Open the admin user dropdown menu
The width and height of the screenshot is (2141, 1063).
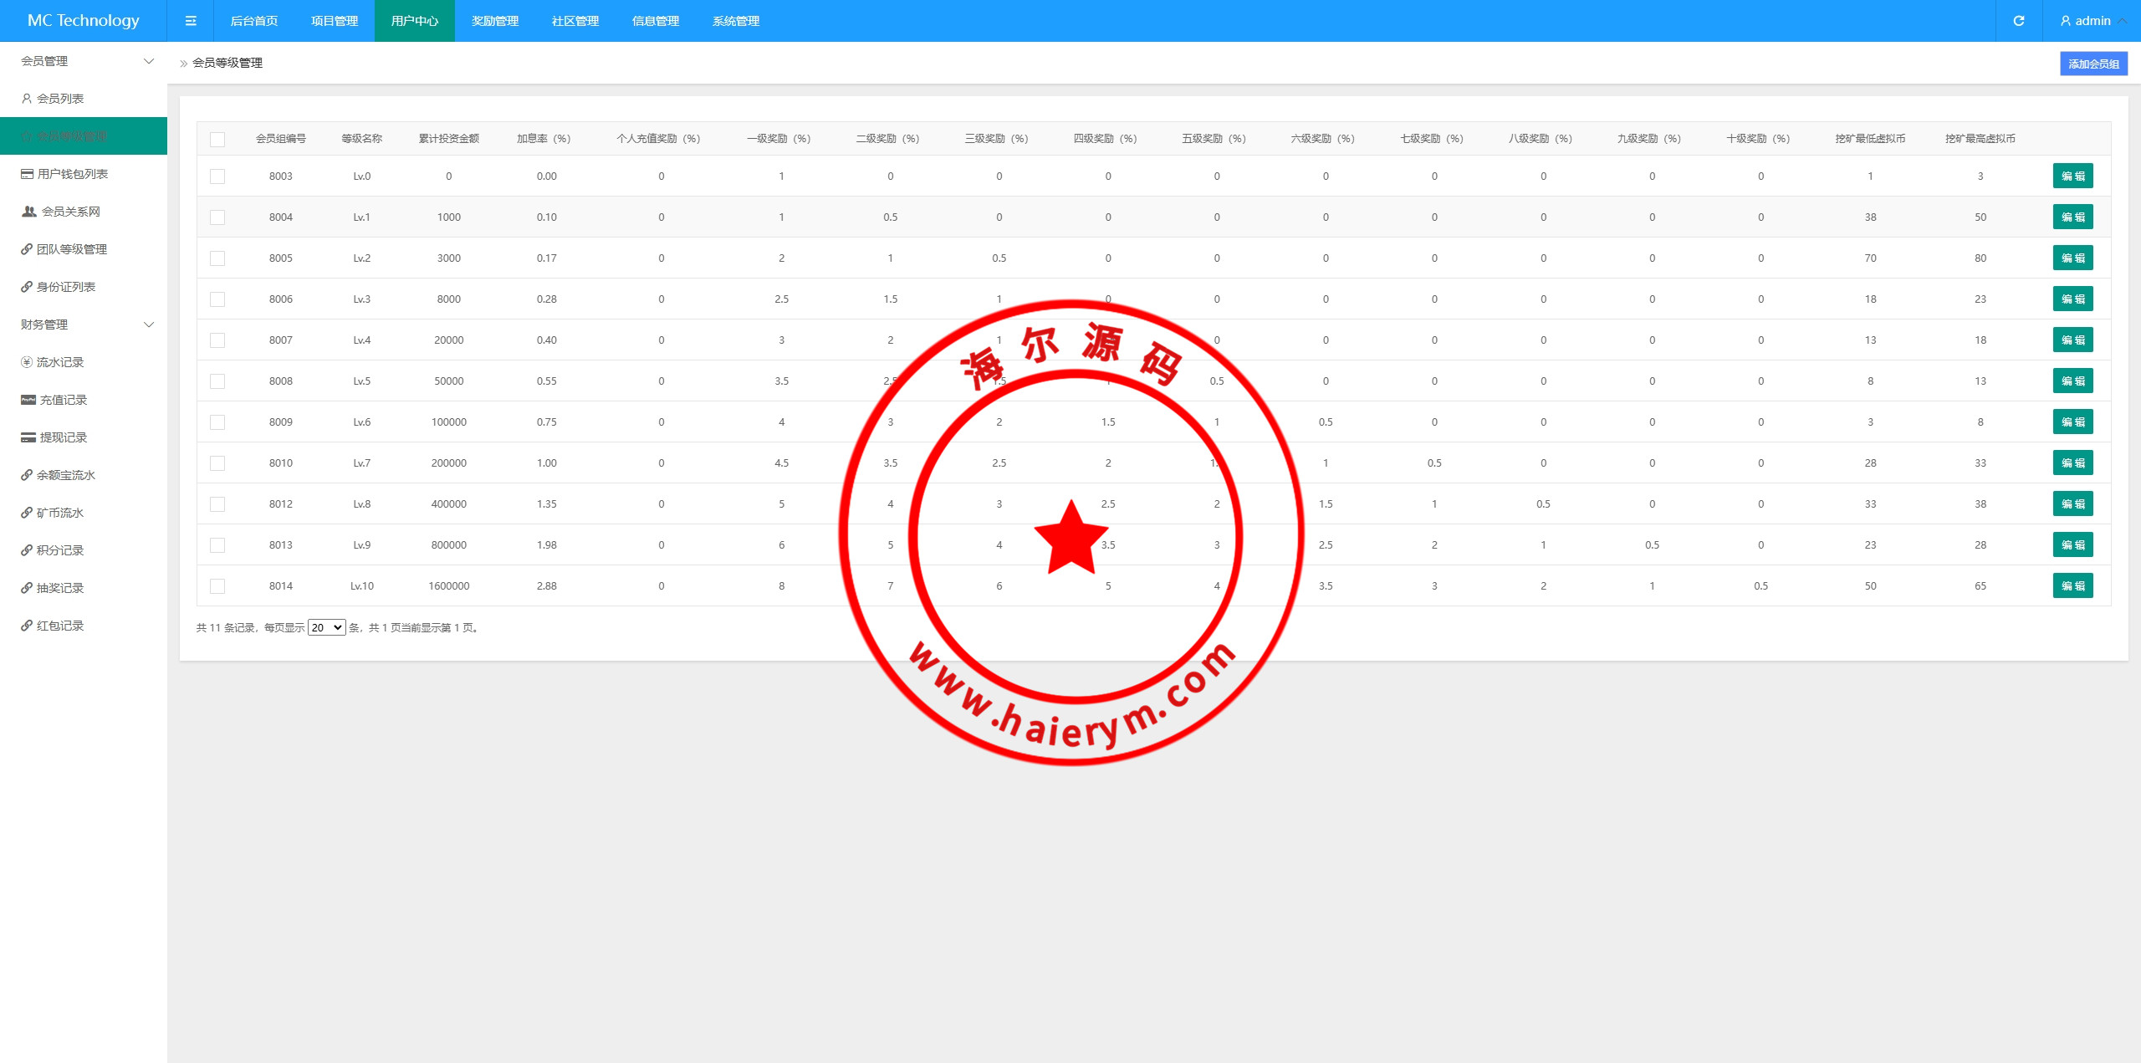pos(2092,21)
